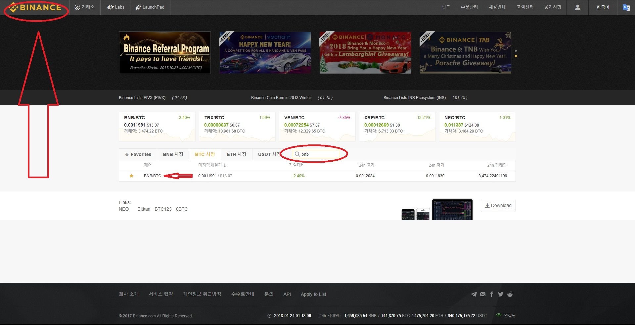Switch to the ETH 시장 tab
This screenshot has width=635, height=325.
(x=237, y=154)
